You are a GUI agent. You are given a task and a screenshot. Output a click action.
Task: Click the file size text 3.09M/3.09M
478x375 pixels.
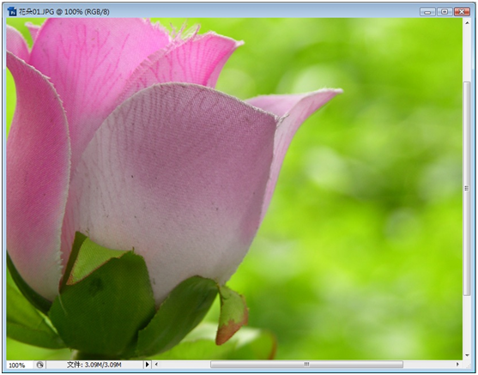[103, 365]
